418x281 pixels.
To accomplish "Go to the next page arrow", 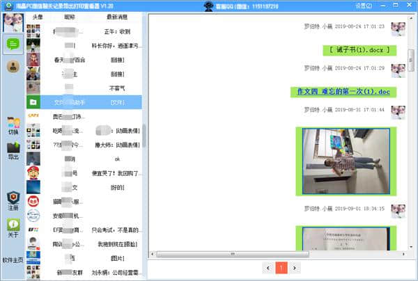I will 295,267.
